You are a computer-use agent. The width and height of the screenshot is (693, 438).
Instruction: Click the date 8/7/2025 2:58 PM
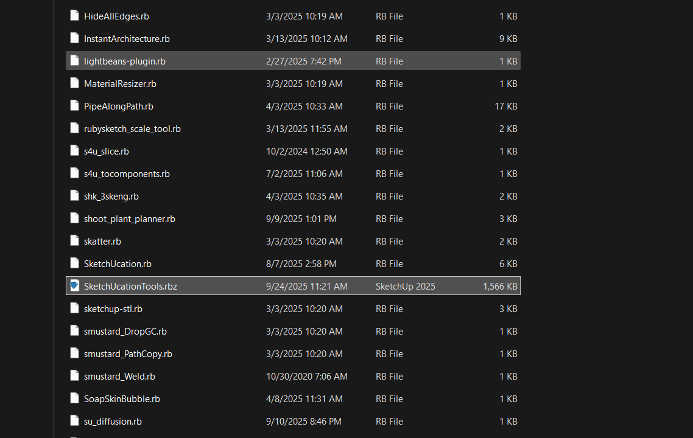click(x=301, y=264)
